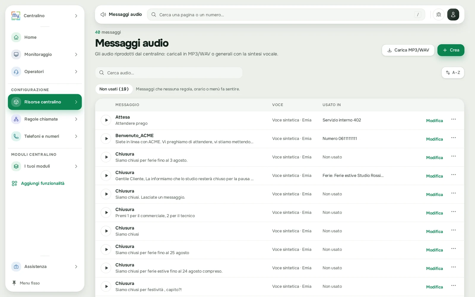Focus the Cerca una pagina o un numero field
Image resolution: width=475 pixels, height=297 pixels.
286,15
